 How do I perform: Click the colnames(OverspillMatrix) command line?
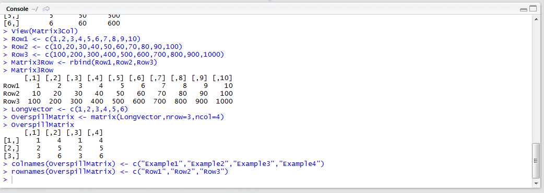coord(163,164)
